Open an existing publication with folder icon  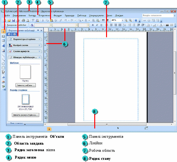(9, 20)
